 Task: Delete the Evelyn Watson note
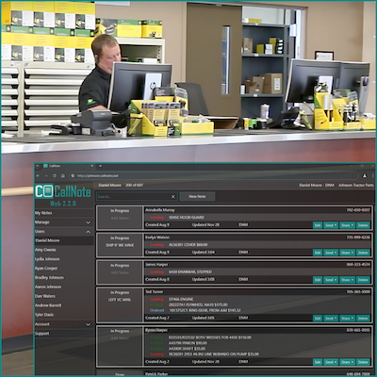[363, 253]
